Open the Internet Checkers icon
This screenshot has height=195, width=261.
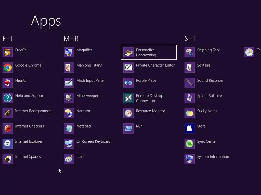click(x=8, y=128)
